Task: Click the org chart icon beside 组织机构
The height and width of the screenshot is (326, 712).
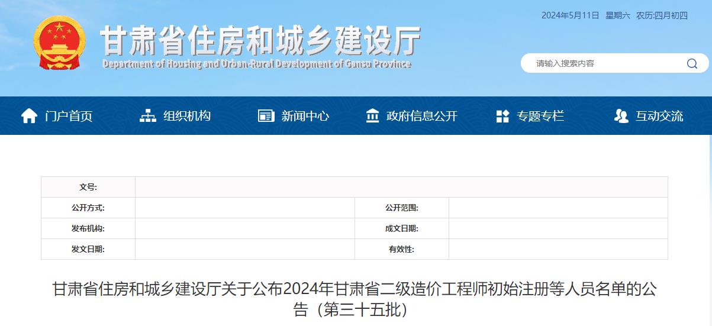Action: [x=148, y=116]
